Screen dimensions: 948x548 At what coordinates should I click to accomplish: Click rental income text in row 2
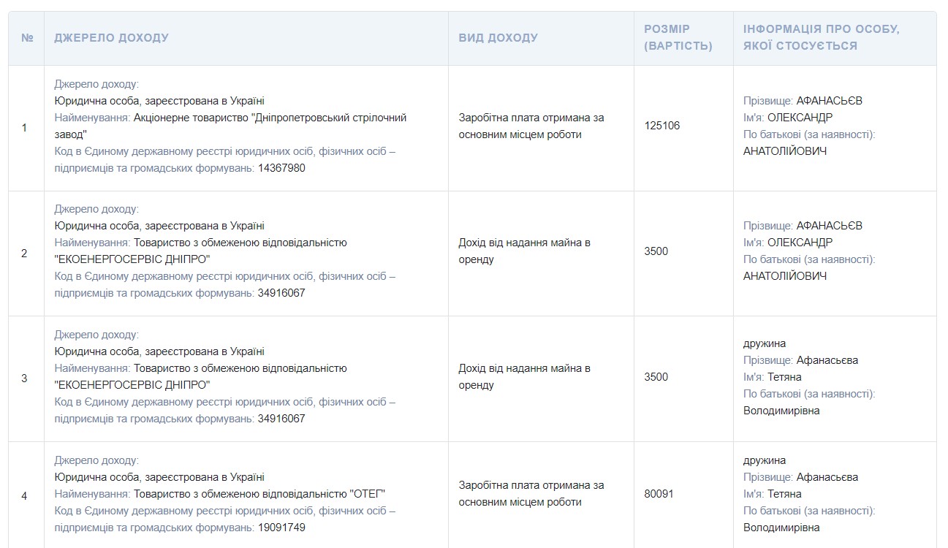coord(524,251)
